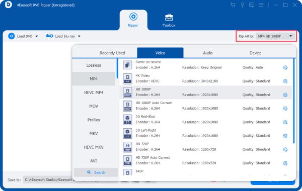Click the '640P' preset name

139,171
